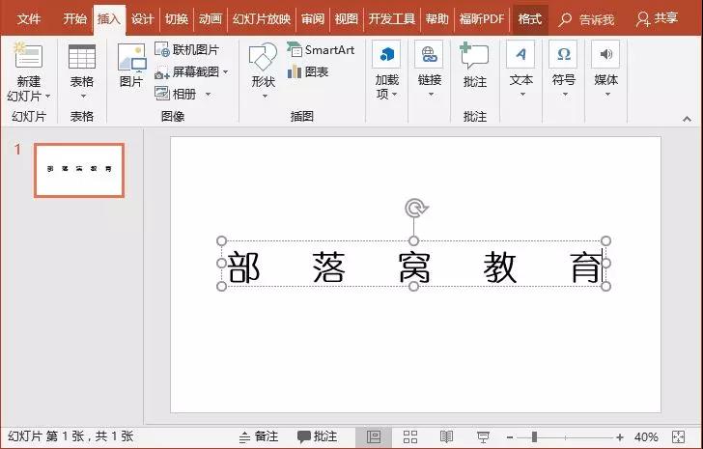This screenshot has width=703, height=449.
Task: Switch to Reading view
Action: click(446, 436)
